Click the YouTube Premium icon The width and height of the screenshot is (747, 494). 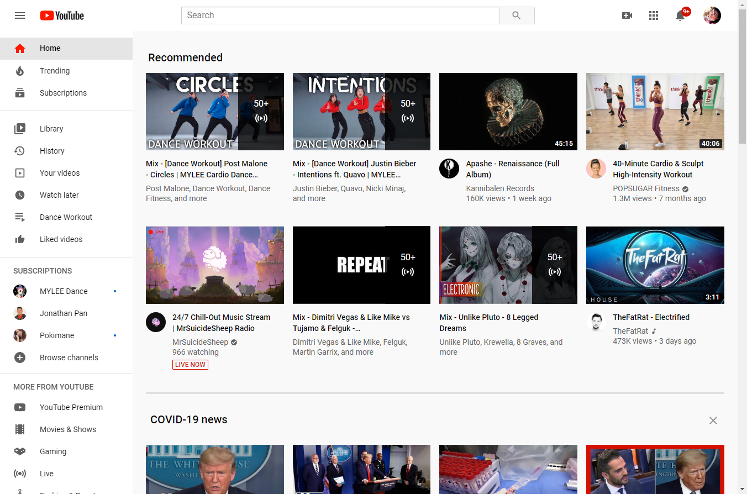[x=20, y=407]
